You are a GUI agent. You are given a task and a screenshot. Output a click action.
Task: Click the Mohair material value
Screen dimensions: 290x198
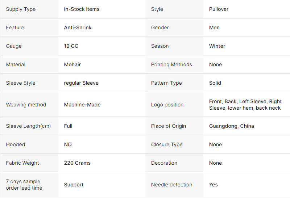pyautogui.click(x=72, y=64)
